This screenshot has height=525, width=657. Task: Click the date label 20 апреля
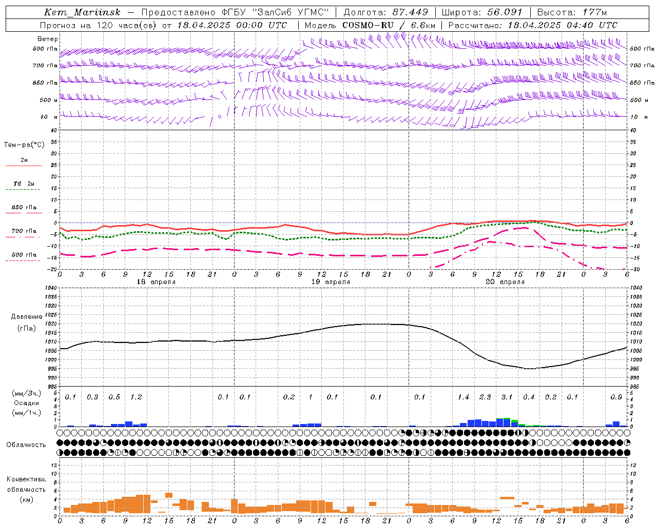pyautogui.click(x=505, y=282)
